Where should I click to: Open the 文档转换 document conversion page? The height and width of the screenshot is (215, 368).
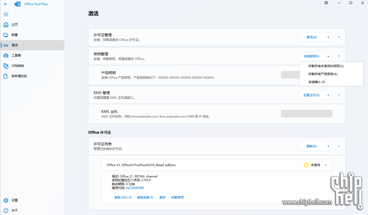pos(32,66)
